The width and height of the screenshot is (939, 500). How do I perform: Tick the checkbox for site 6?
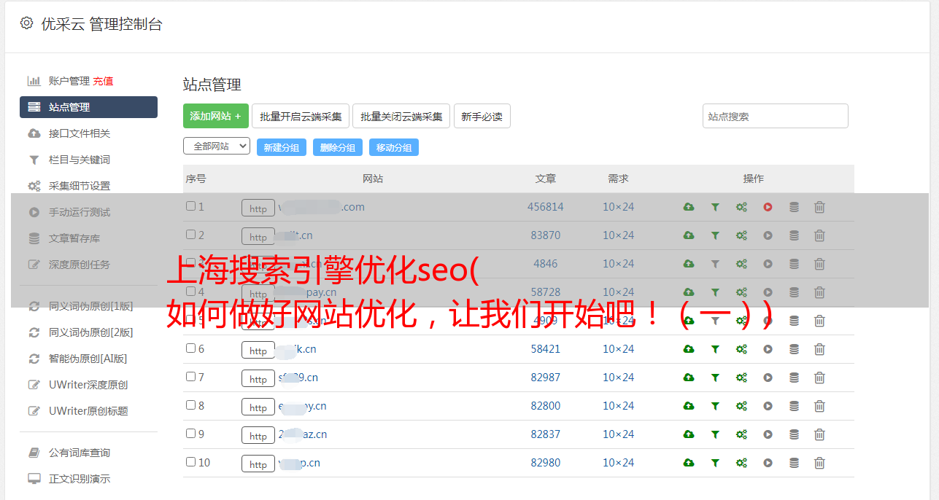point(190,348)
